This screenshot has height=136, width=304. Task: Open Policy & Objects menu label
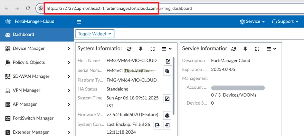click(29, 62)
